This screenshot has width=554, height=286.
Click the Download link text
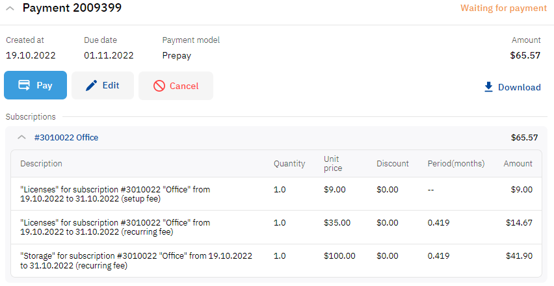pos(519,87)
